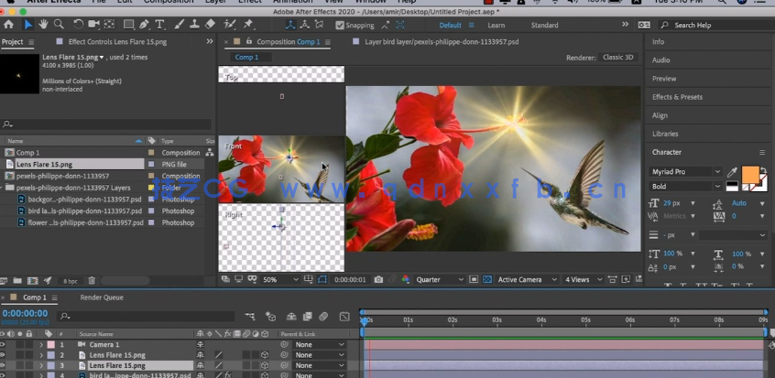Click the Composition Mini-Flowchart icon in timeline
The width and height of the screenshot is (775, 378).
pyautogui.click(x=249, y=317)
